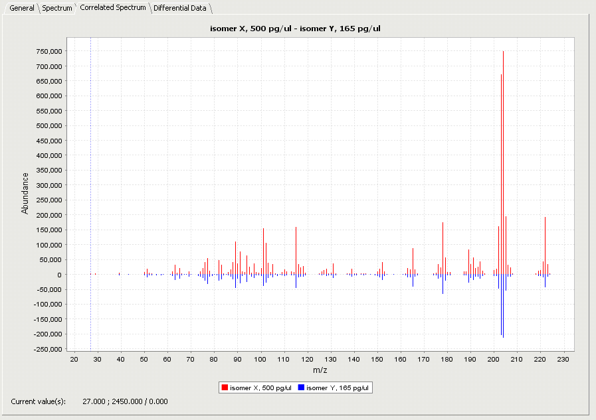The height and width of the screenshot is (420, 596).
Task: Click the red isomer X legend swatch
Action: click(225, 387)
